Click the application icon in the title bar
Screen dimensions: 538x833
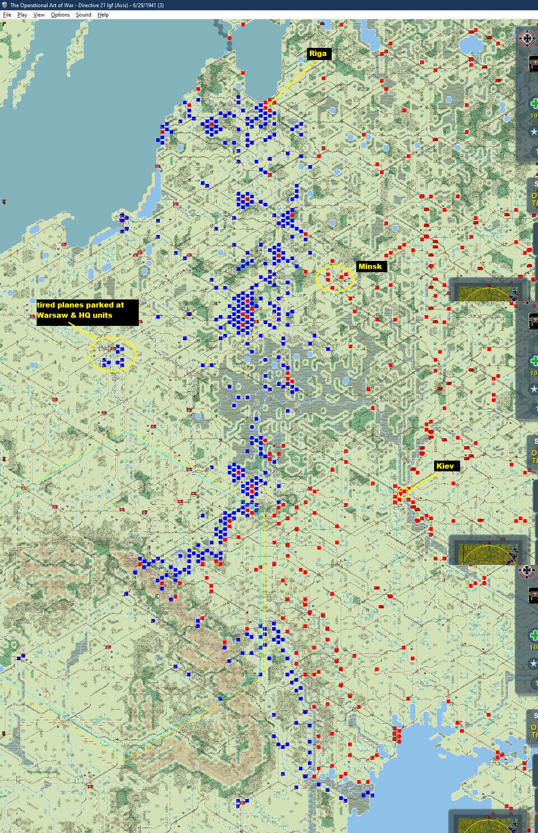pyautogui.click(x=5, y=5)
